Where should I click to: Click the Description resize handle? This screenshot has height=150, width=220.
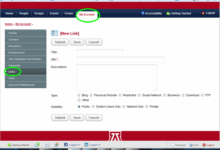155,89
